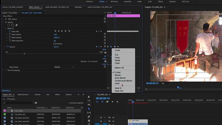Open timeline display settings wrench
The width and height of the screenshot is (222, 125).
pos(117,102)
